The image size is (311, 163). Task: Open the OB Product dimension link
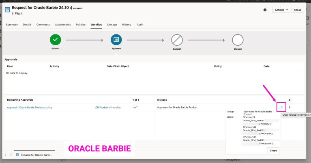(102, 108)
